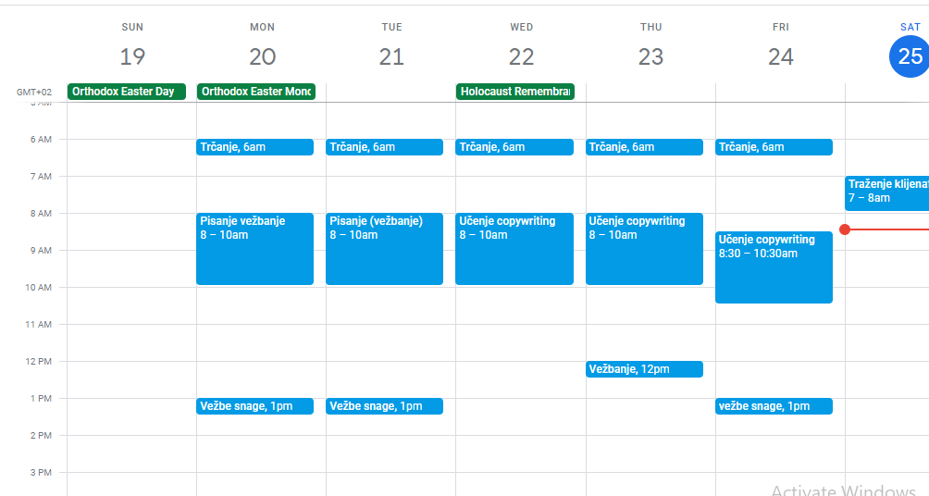Open Thursday's Vežbanje 12pm event
The image size is (929, 496).
644,369
